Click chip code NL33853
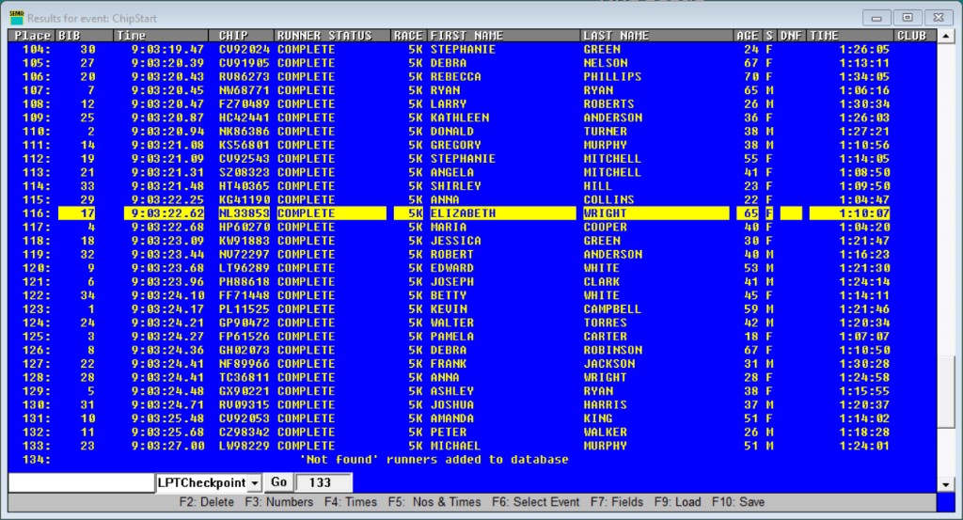This screenshot has width=963, height=520. click(x=245, y=213)
